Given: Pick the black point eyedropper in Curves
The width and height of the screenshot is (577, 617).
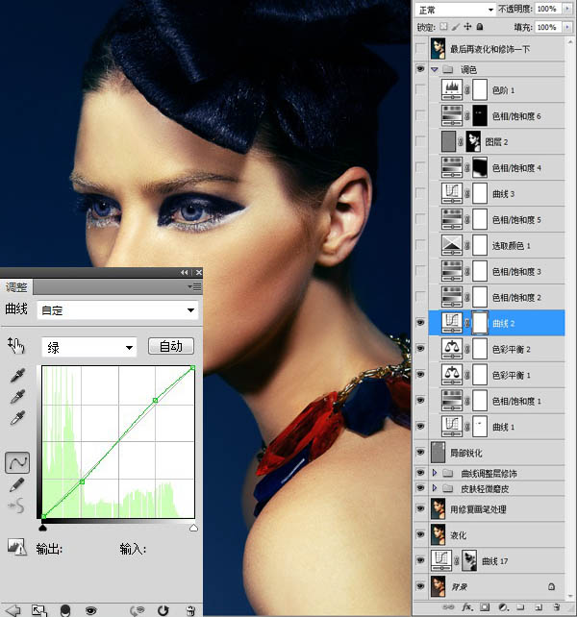Looking at the screenshot, I should [16, 376].
